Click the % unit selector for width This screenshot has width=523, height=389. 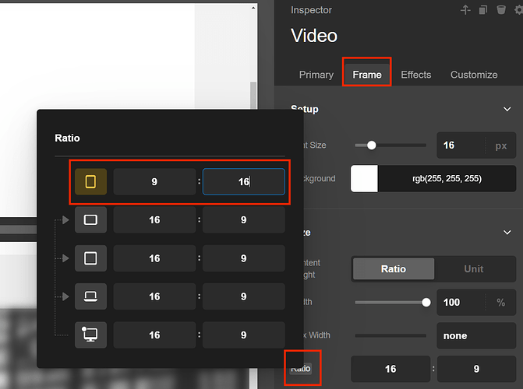pos(500,302)
